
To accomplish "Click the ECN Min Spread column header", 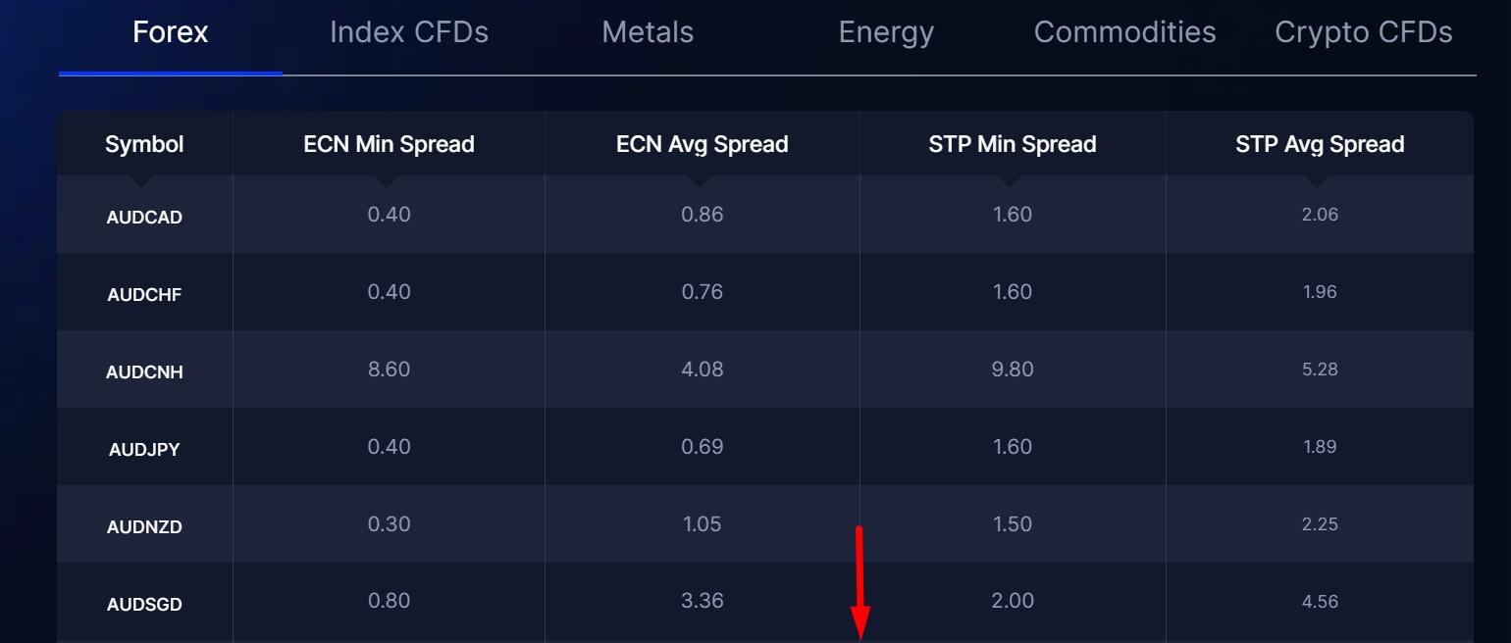I will click(389, 144).
